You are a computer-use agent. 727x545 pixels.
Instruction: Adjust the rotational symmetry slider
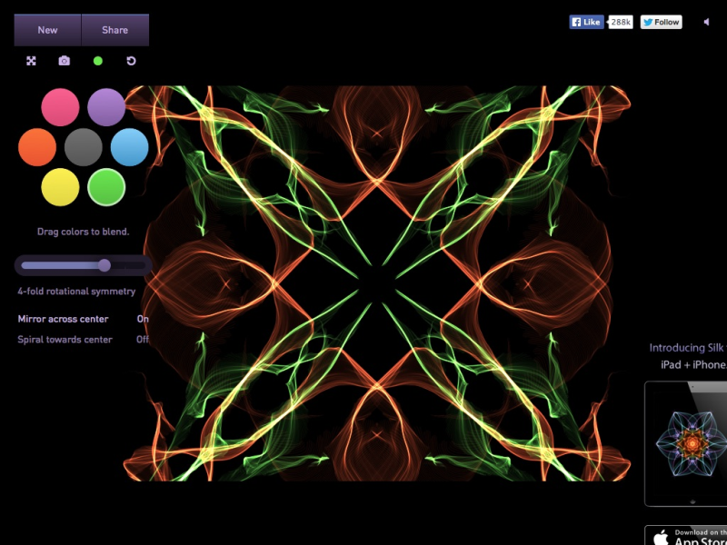tap(104, 265)
